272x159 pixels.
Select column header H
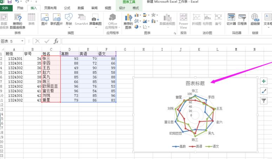(144, 49)
